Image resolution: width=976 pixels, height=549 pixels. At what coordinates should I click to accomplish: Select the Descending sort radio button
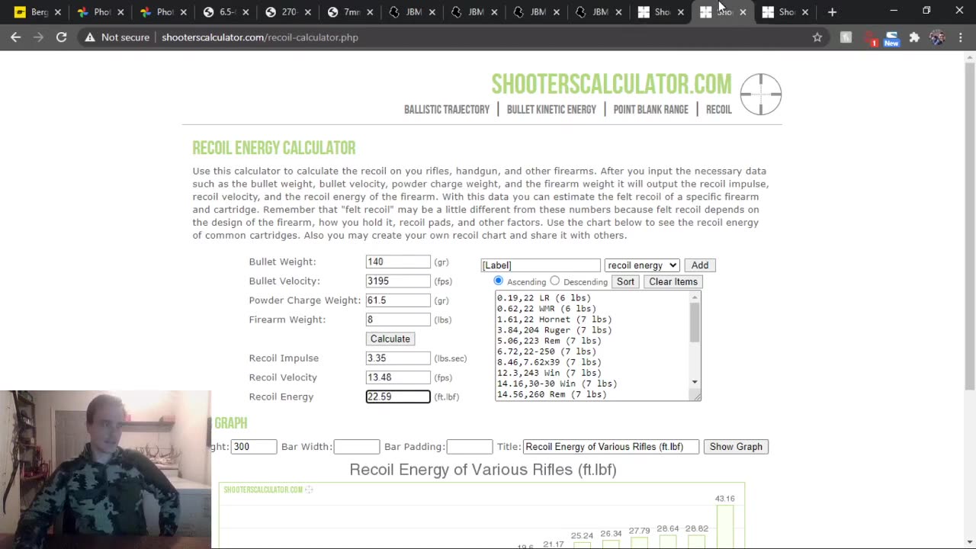coord(555,281)
